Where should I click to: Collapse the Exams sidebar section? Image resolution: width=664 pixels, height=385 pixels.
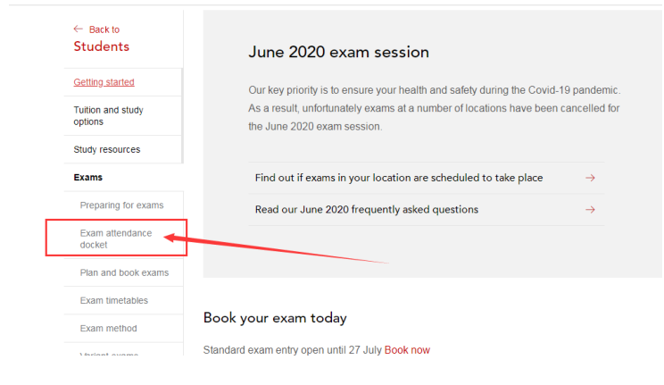pyautogui.click(x=88, y=178)
